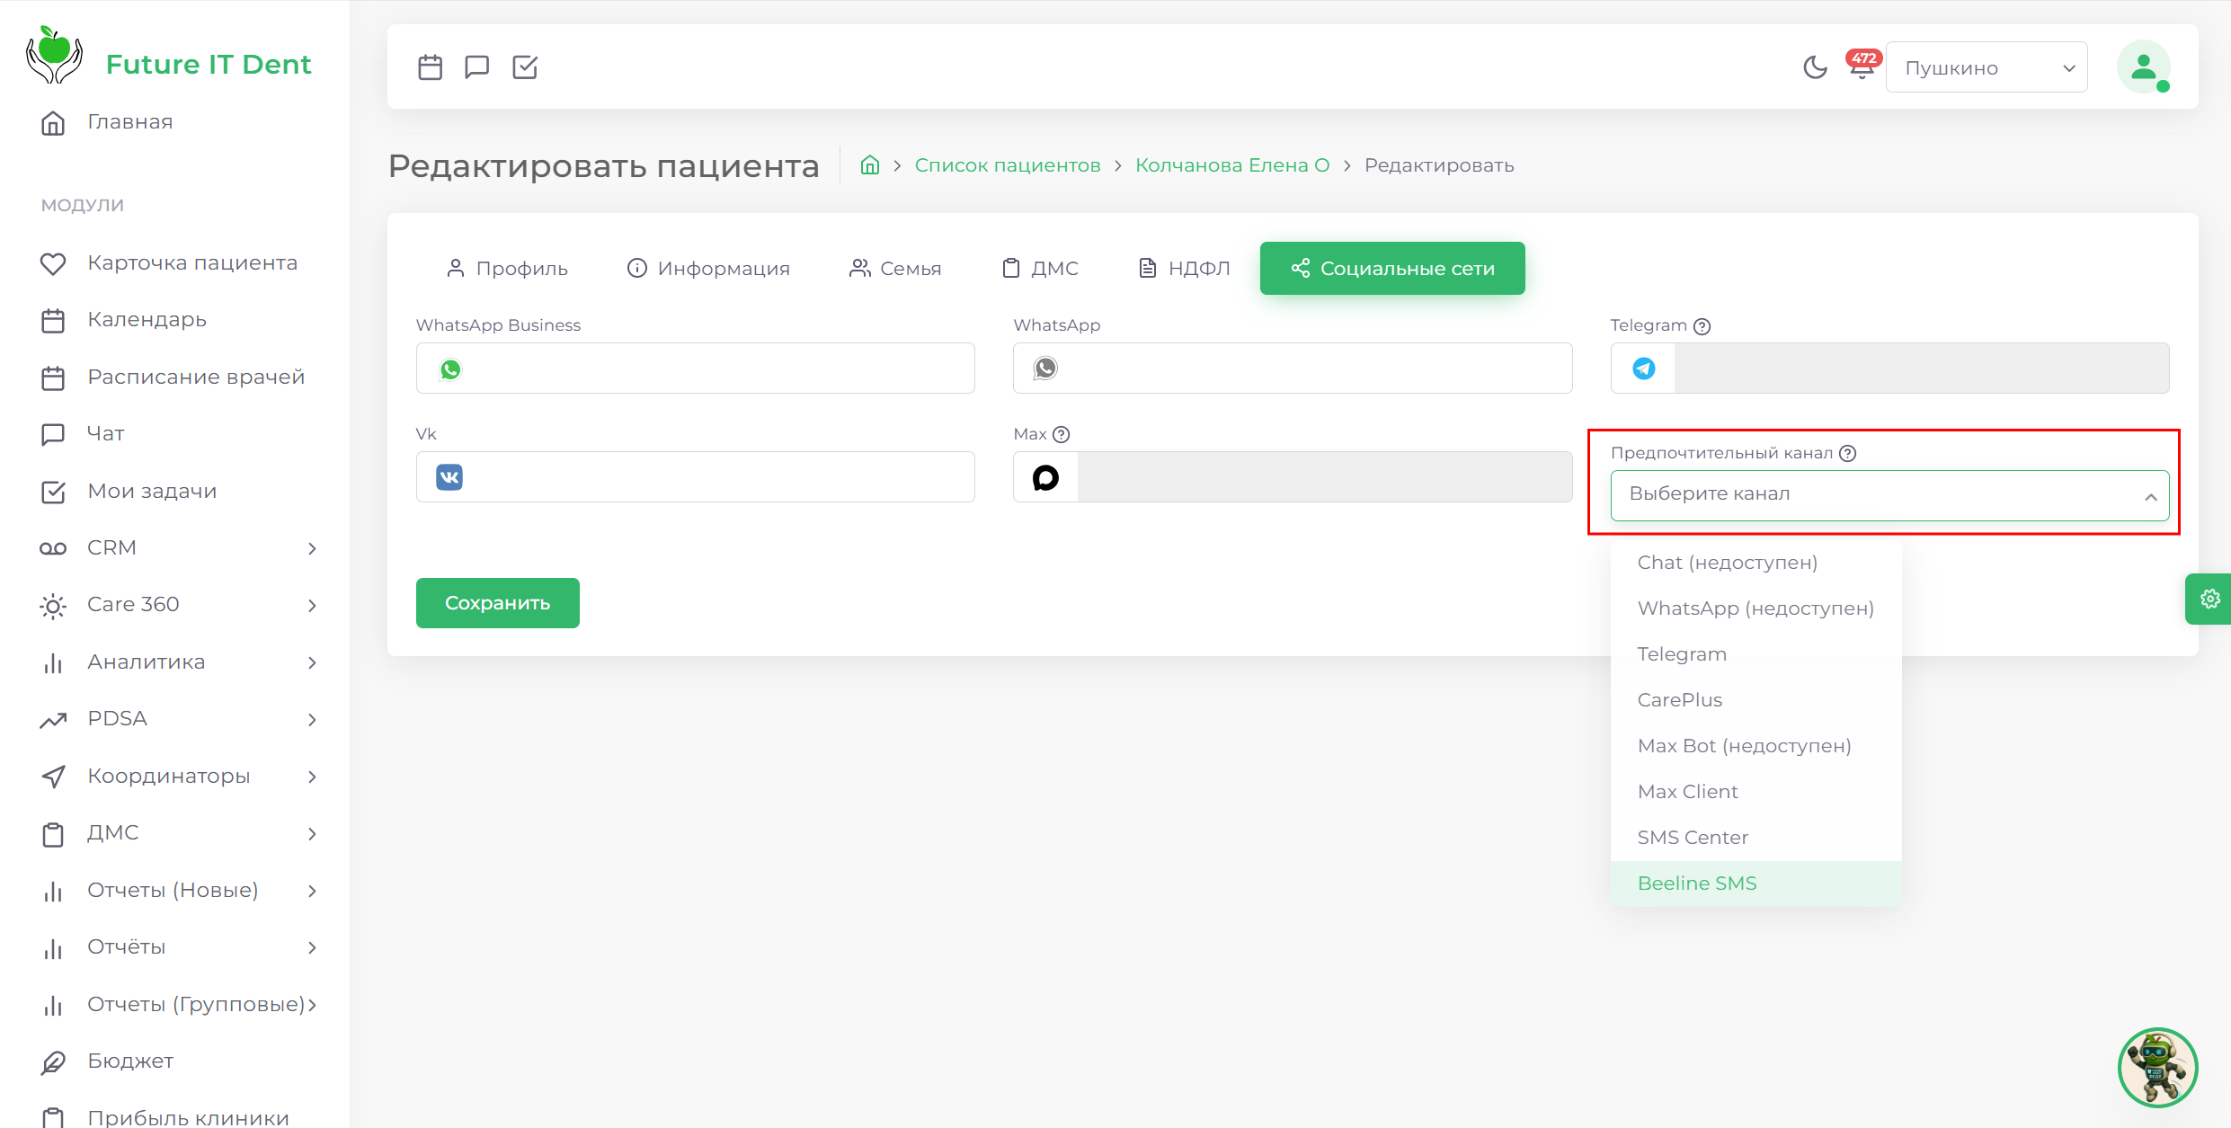Open notifications bell with 472 badge
This screenshot has width=2231, height=1128.
tap(1862, 66)
